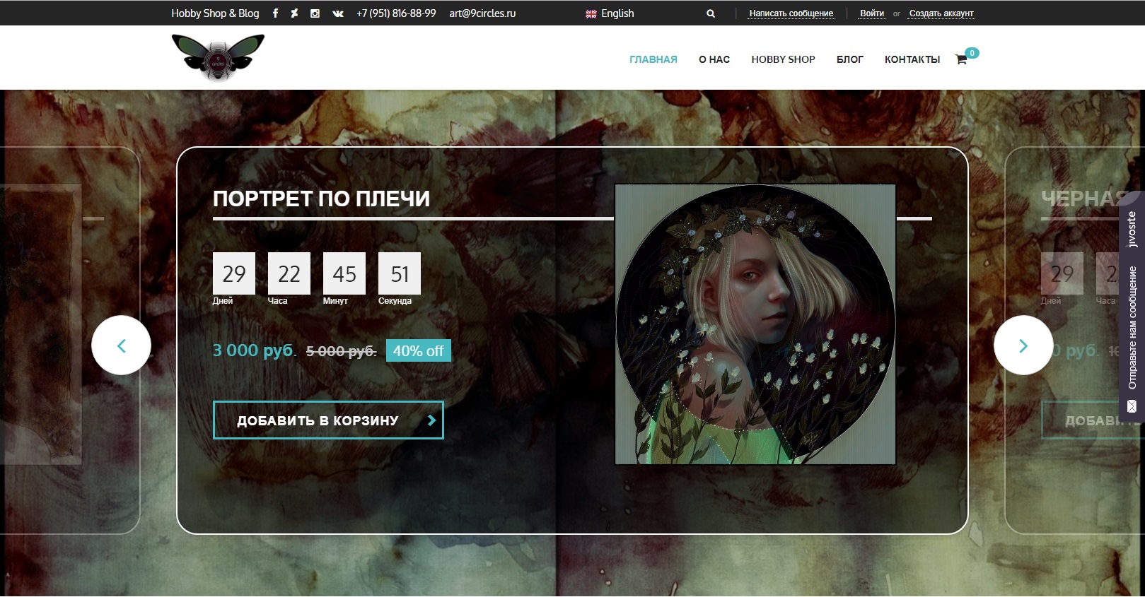Select the ГЛАВНАЯ menu item
The height and width of the screenshot is (597, 1145).
[x=653, y=59]
